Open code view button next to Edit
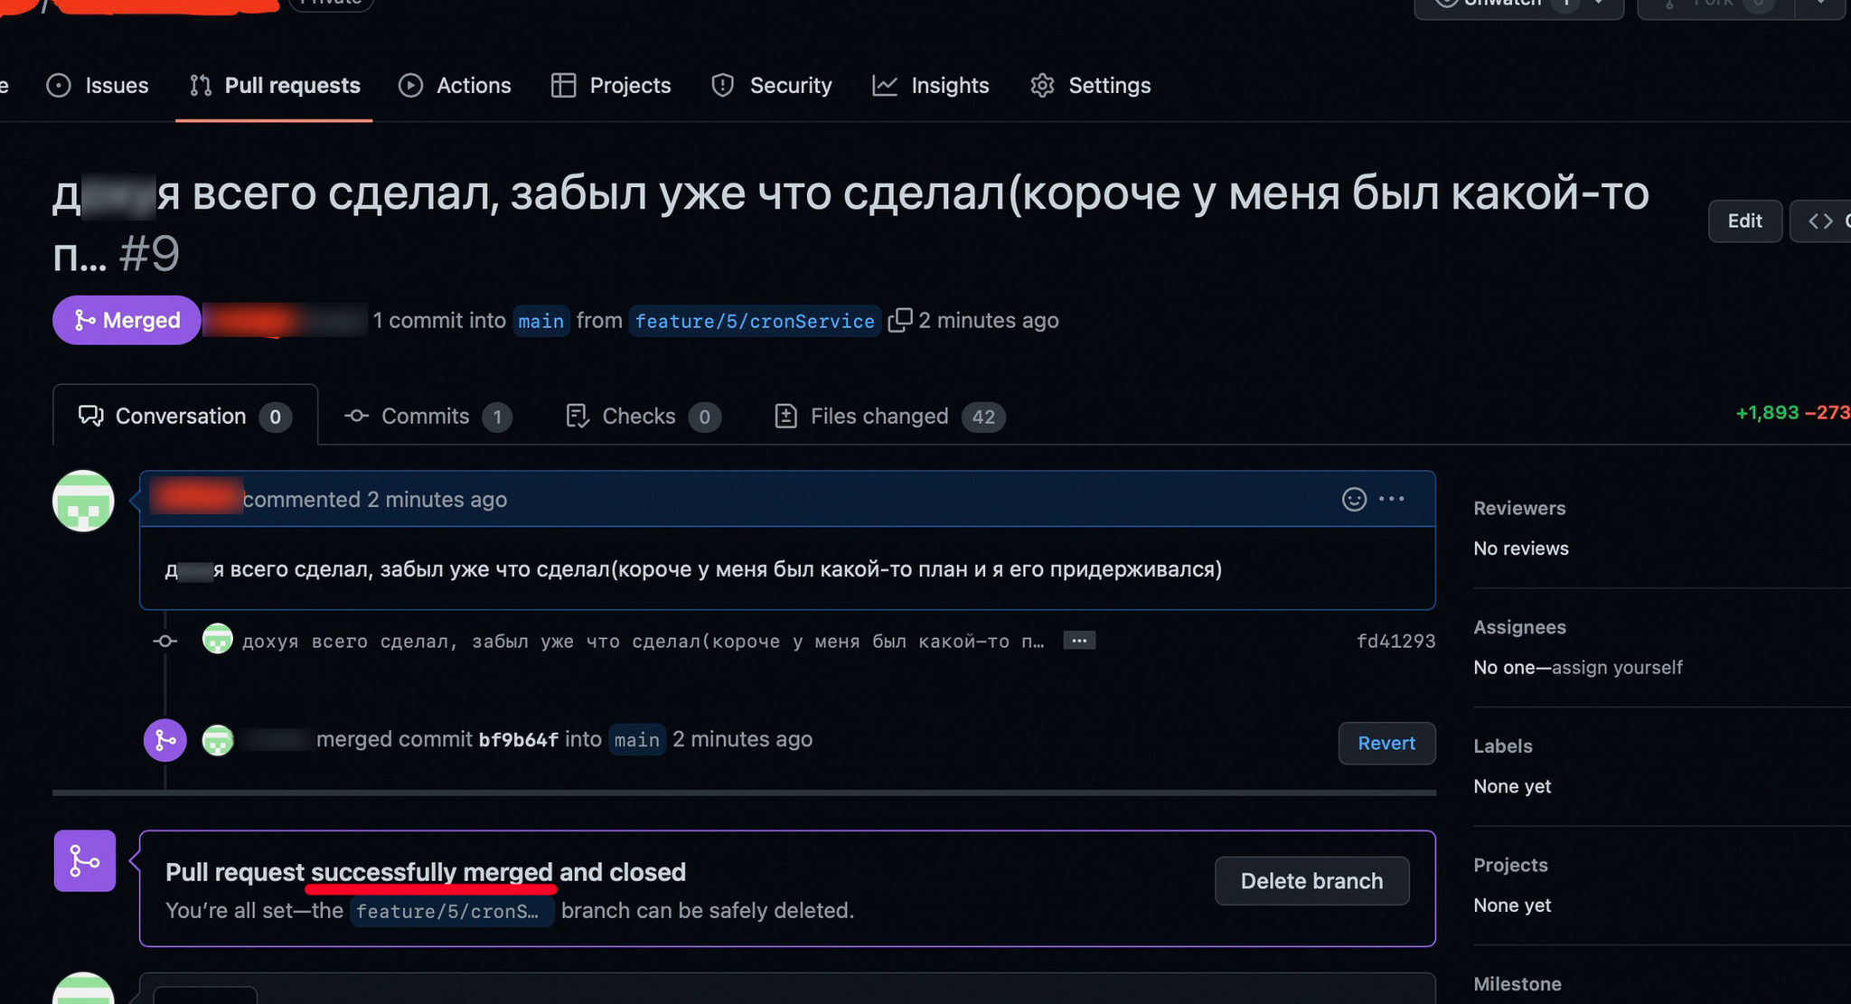Image resolution: width=1851 pixels, height=1004 pixels. point(1820,221)
